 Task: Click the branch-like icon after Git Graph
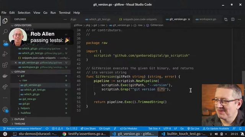(115, 129)
